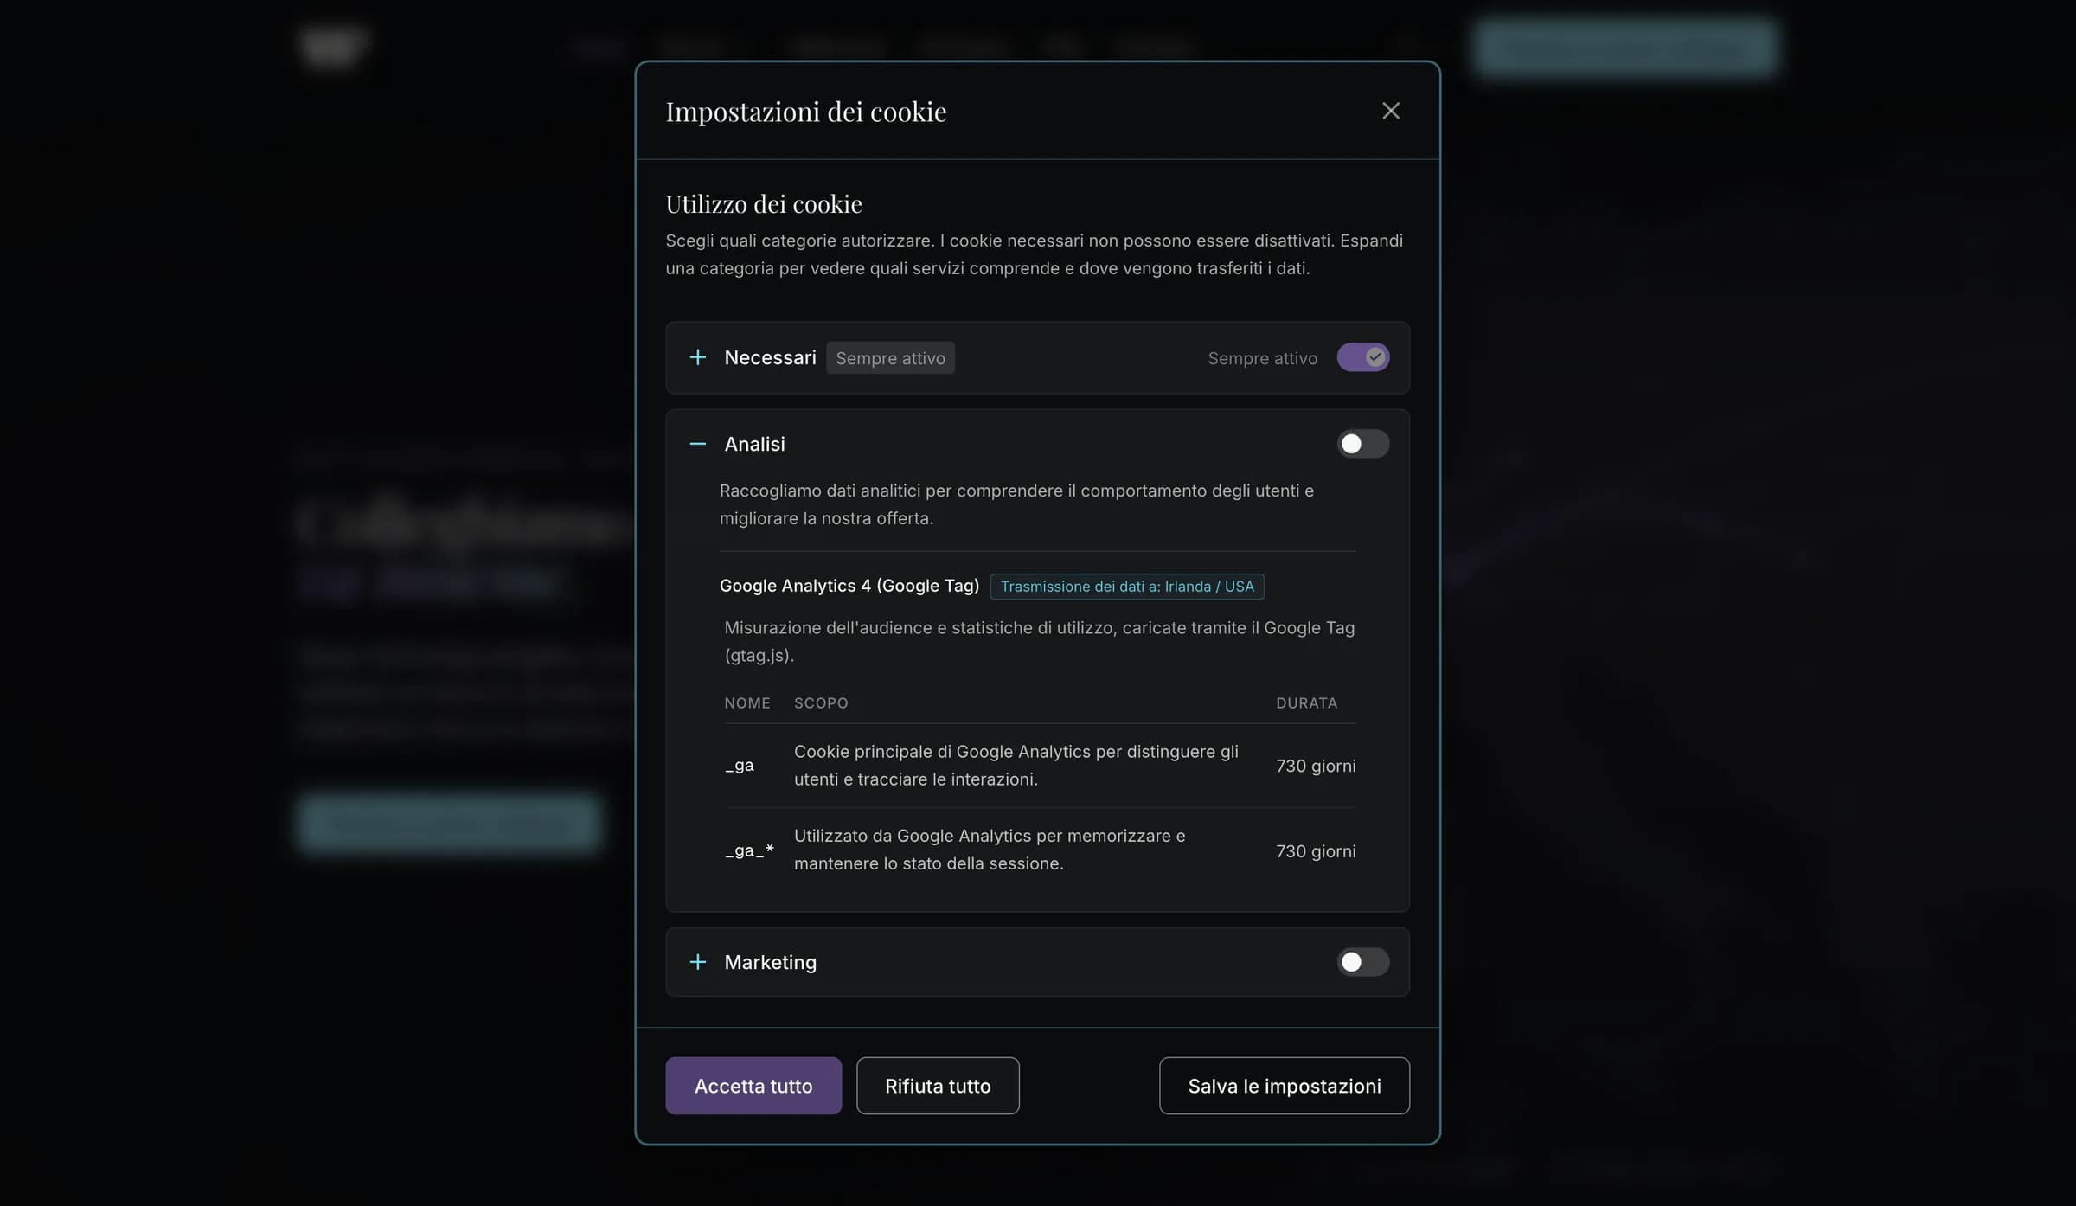Click the Sempre attivo badge next to Necessari
Image resolution: width=2076 pixels, height=1206 pixels.
point(890,358)
